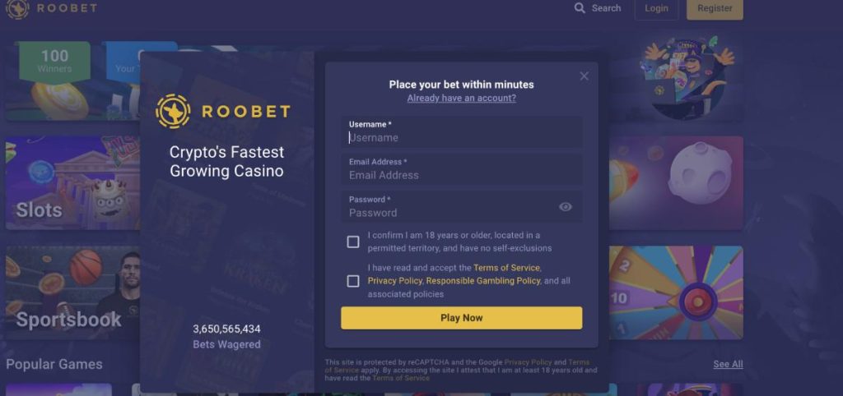Click See All for Popular Games
This screenshot has height=396, width=843.
(728, 364)
